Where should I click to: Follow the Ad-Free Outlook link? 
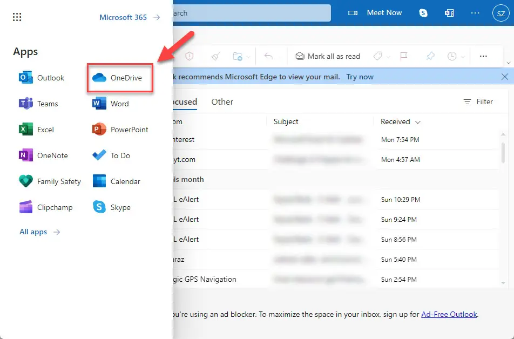pyautogui.click(x=449, y=314)
